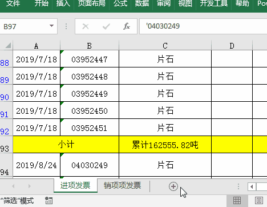The image size is (267, 207).
Task: Click the Select All corner triangle
Action: point(8,45)
